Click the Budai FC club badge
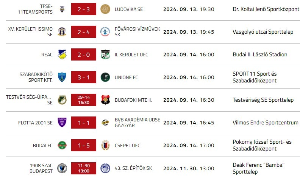This screenshot has height=177, width=300. (x=62, y=145)
